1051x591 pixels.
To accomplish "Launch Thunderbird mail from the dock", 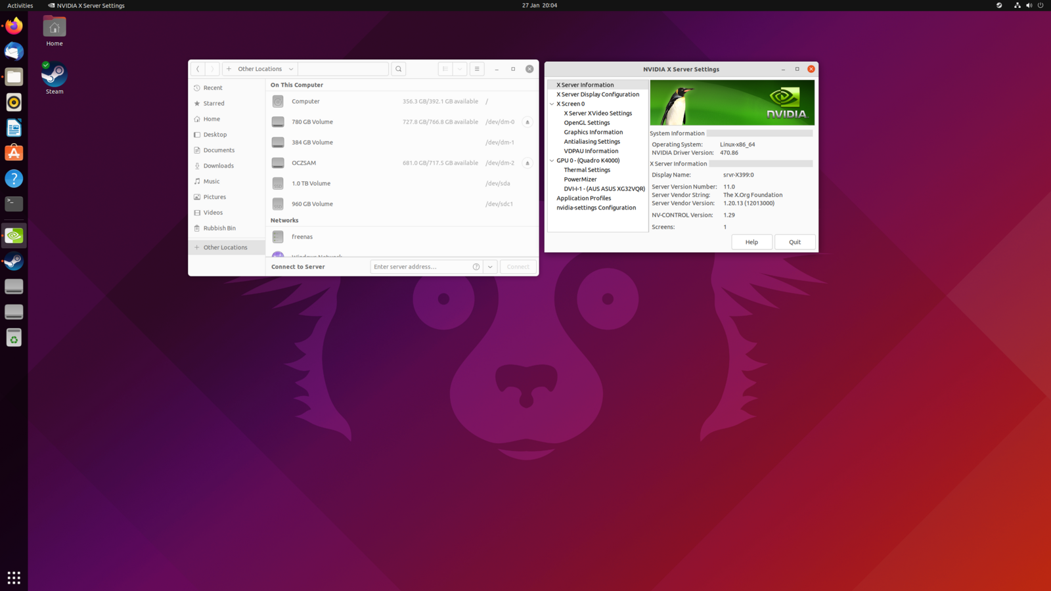I will click(x=14, y=51).
